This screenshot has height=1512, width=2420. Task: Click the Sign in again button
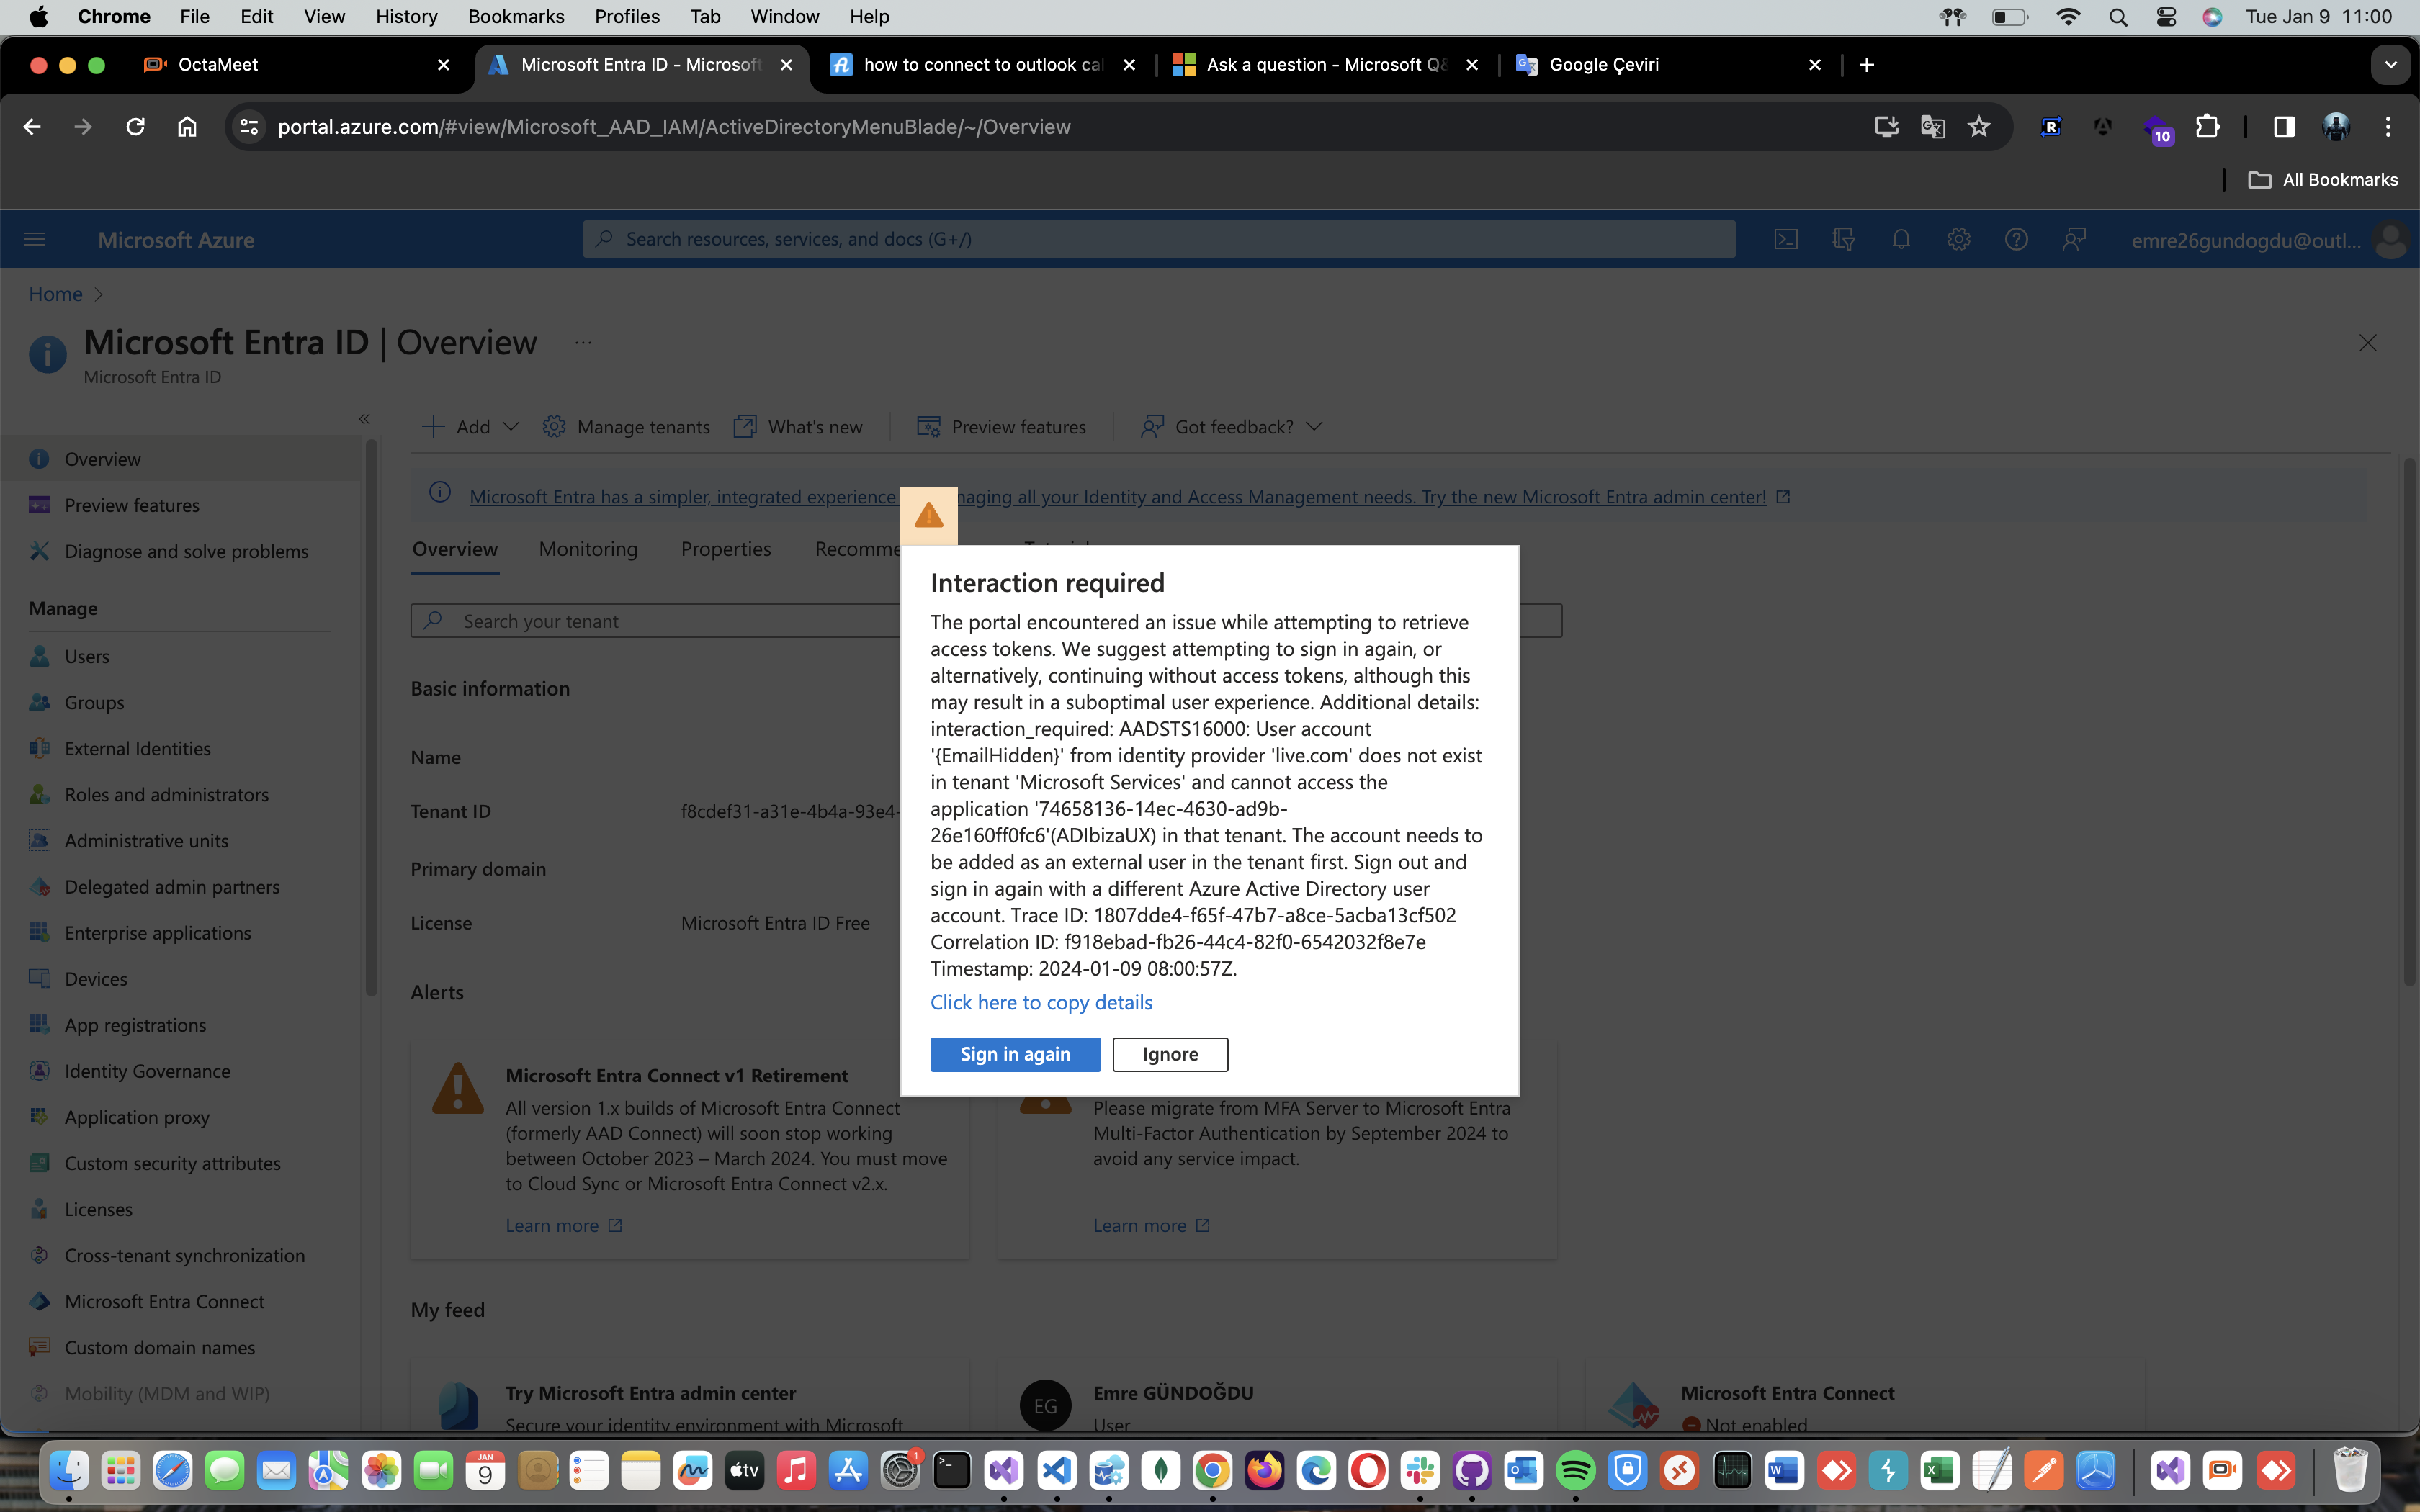pyautogui.click(x=1015, y=1054)
